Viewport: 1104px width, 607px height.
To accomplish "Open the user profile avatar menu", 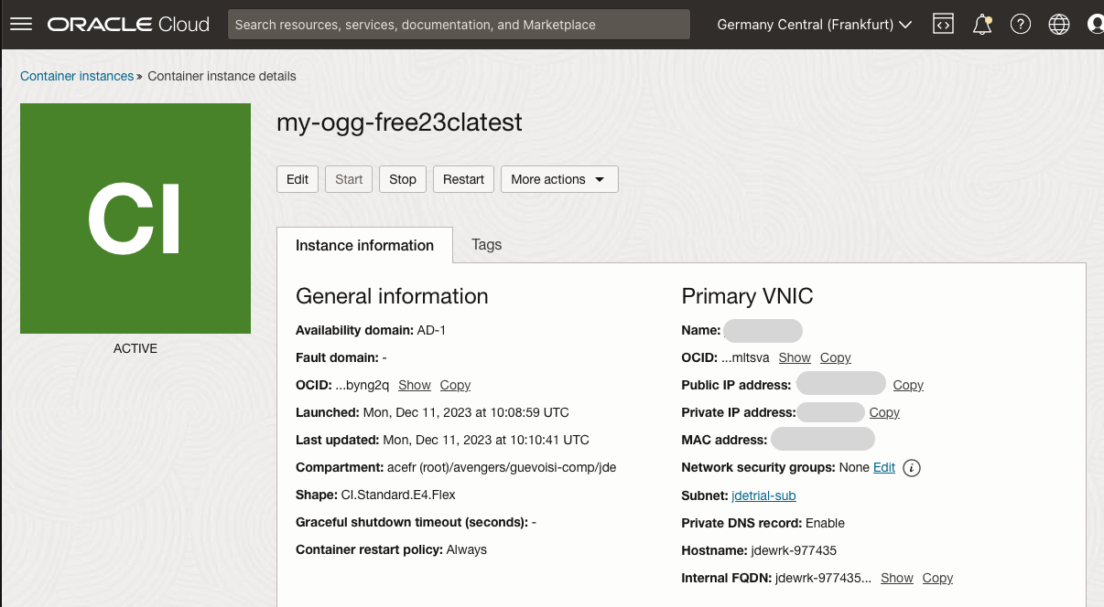I will click(x=1095, y=25).
